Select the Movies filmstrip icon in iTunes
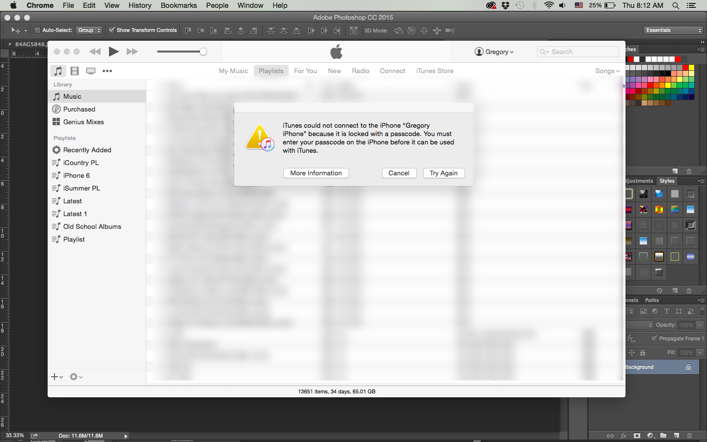The image size is (707, 442). click(75, 71)
